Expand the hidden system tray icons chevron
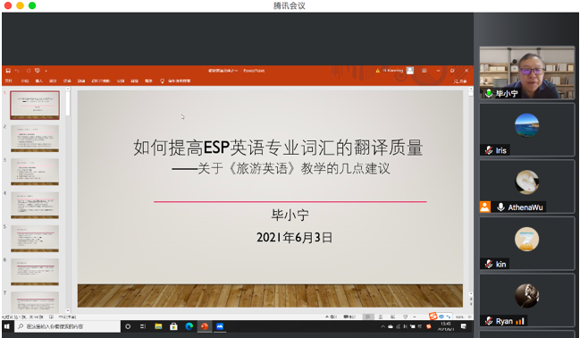580x338 pixels. [x=382, y=326]
